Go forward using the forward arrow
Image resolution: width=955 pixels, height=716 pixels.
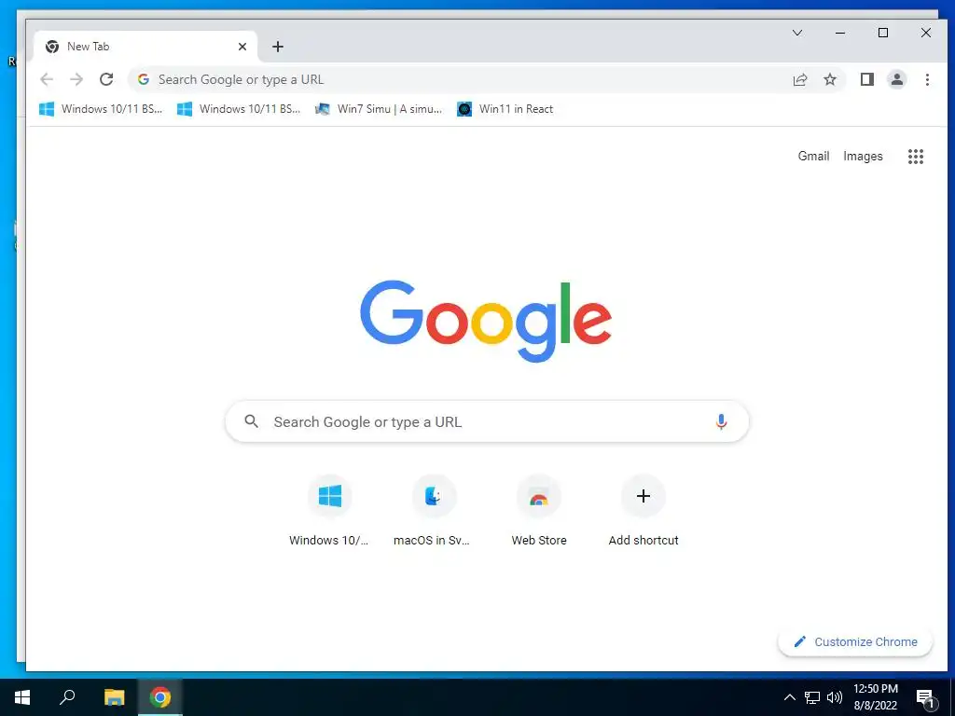(76, 80)
